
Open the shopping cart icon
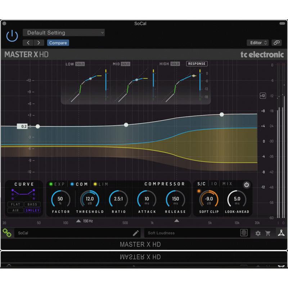[268, 233]
